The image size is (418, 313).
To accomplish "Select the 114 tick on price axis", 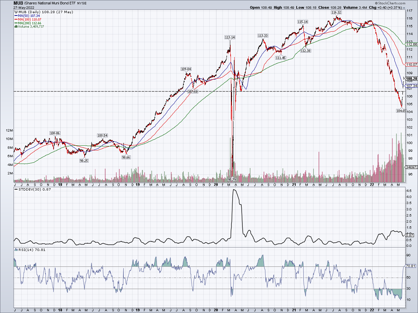I will tap(410, 34).
